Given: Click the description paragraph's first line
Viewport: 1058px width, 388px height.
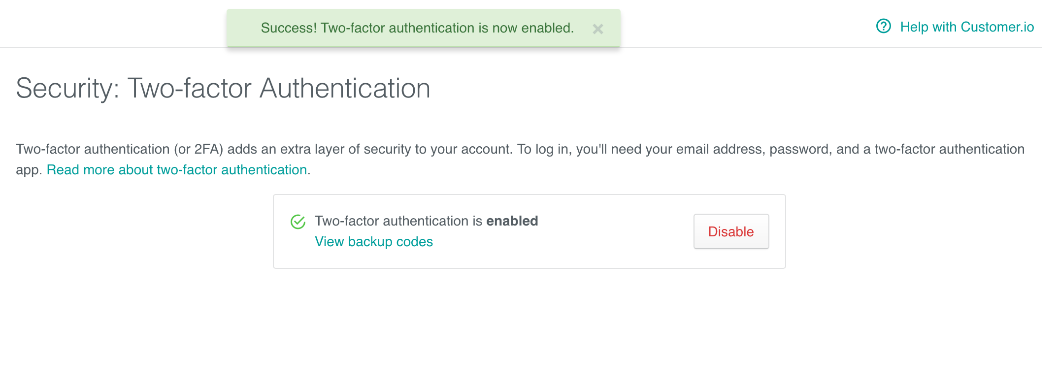Looking at the screenshot, I should pos(520,149).
